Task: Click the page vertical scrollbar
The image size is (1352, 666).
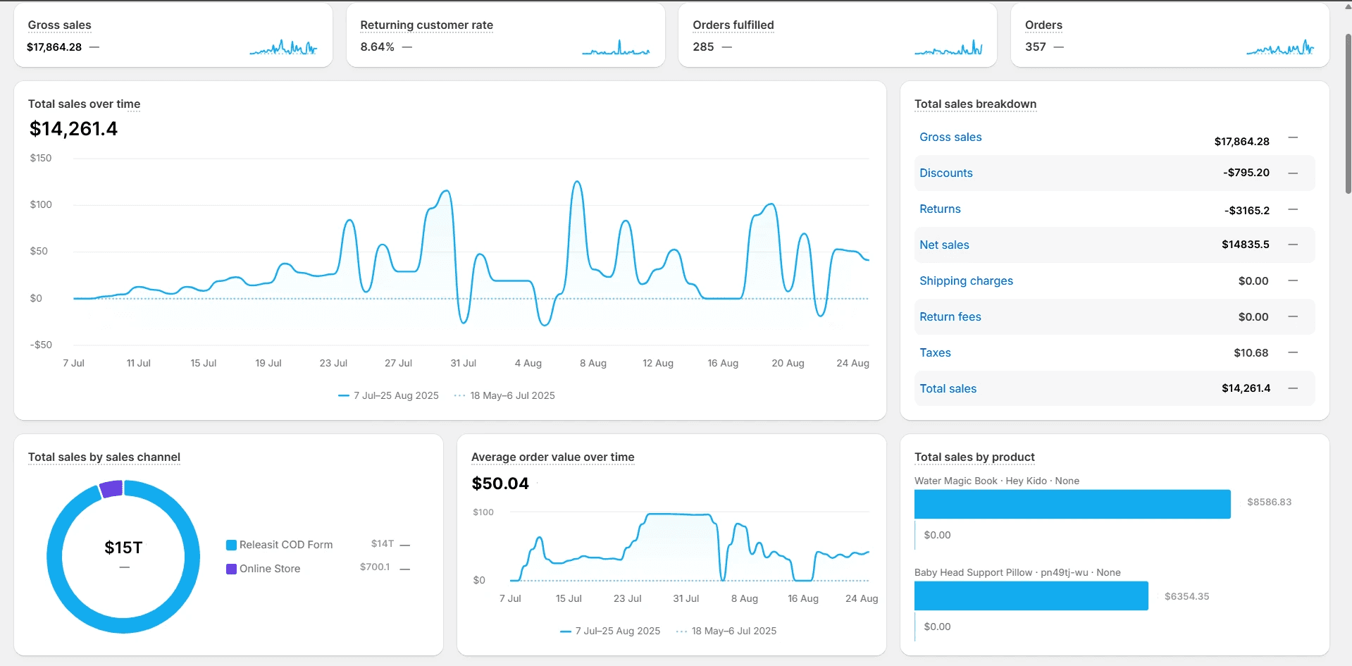Action: point(1348,113)
